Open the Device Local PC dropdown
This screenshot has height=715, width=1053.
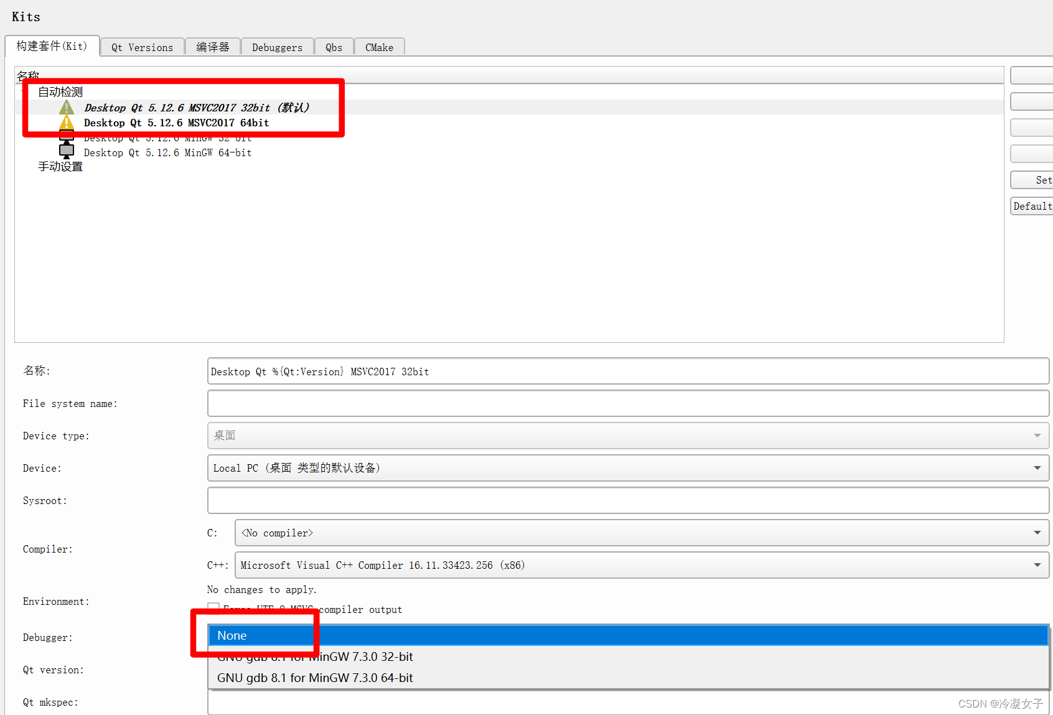628,468
